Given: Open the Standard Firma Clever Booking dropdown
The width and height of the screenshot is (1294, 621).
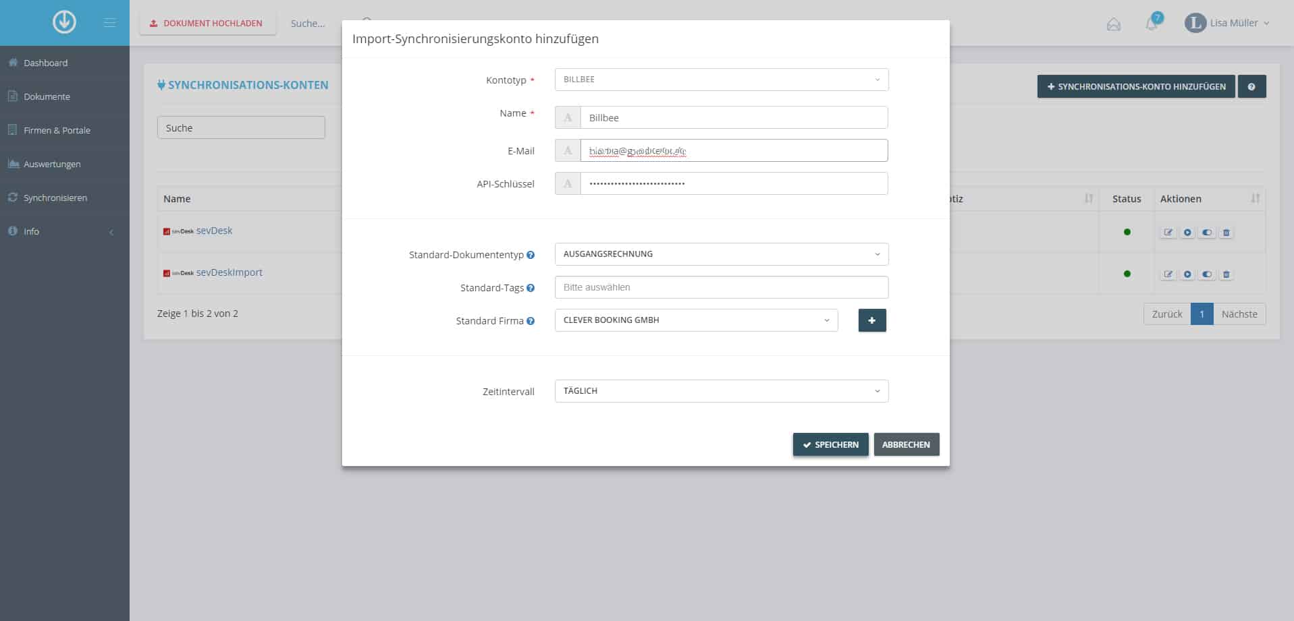Looking at the screenshot, I should coord(696,320).
